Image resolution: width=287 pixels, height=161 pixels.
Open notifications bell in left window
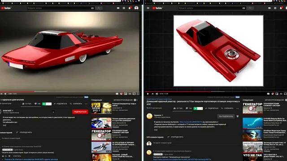tap(130, 8)
